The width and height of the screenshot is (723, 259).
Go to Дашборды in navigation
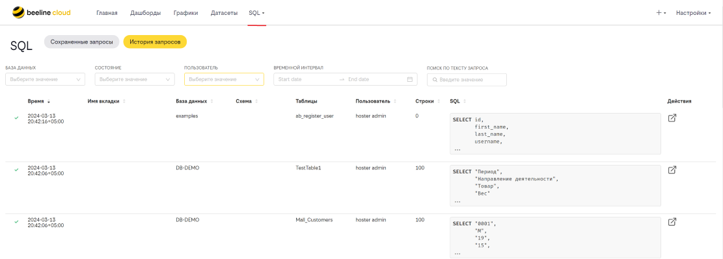pyautogui.click(x=146, y=13)
